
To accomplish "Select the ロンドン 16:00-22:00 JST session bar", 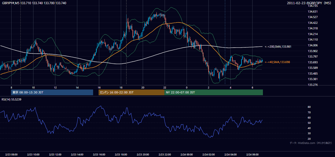I will coord(131,92).
